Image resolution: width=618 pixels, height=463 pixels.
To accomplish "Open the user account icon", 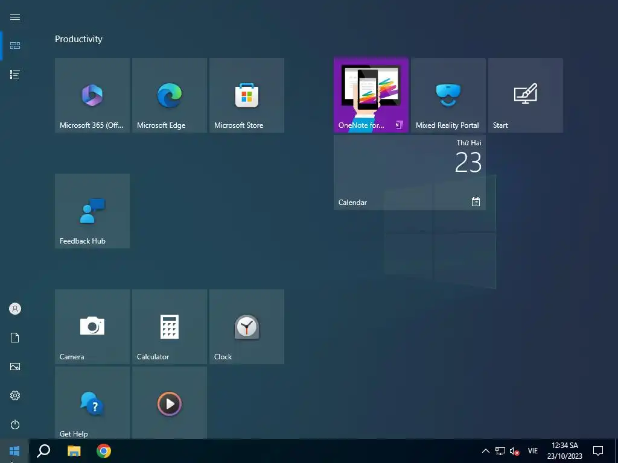I will coord(15,309).
